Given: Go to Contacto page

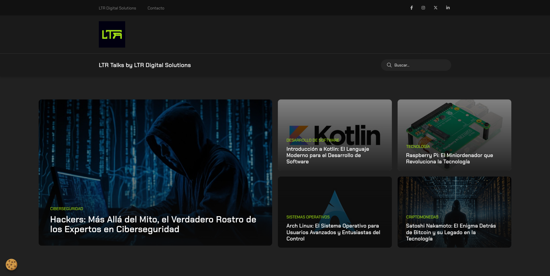Looking at the screenshot, I should tap(156, 8).
